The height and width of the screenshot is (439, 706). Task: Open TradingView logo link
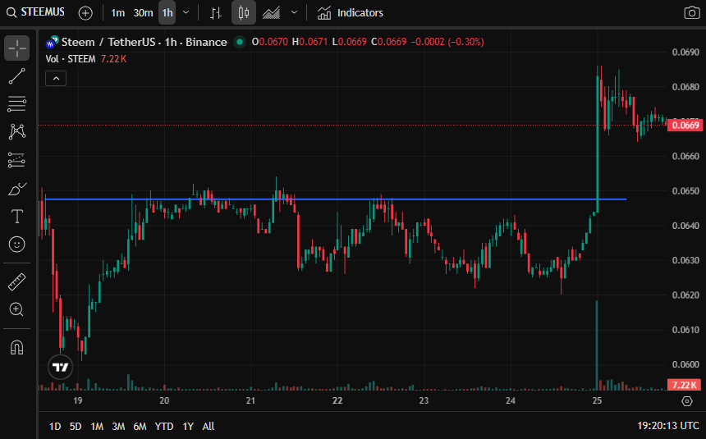click(60, 368)
